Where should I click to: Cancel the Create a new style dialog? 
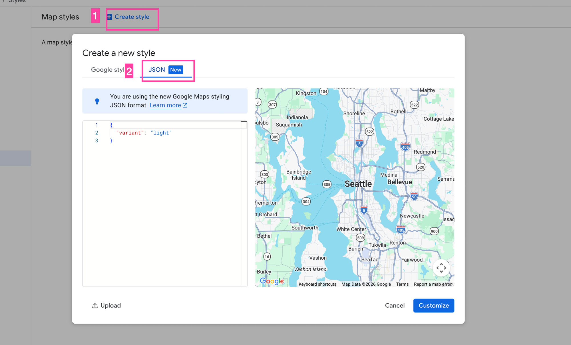[x=395, y=305]
